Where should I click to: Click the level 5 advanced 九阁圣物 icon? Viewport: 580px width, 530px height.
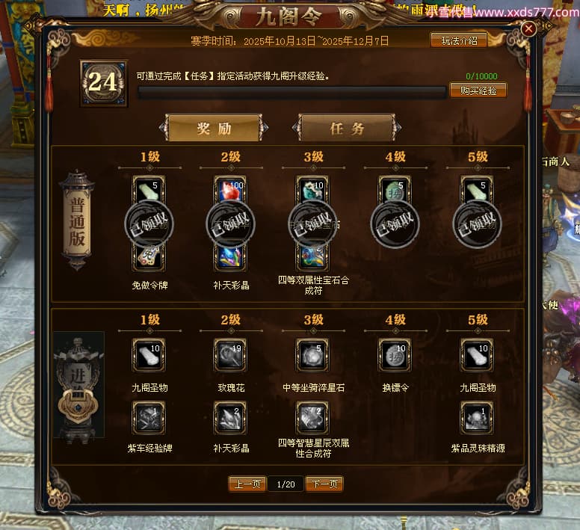click(x=476, y=355)
